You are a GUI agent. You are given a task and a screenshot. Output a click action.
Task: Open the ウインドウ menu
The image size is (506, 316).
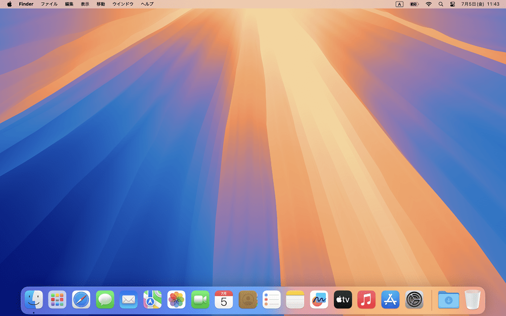[x=123, y=4]
